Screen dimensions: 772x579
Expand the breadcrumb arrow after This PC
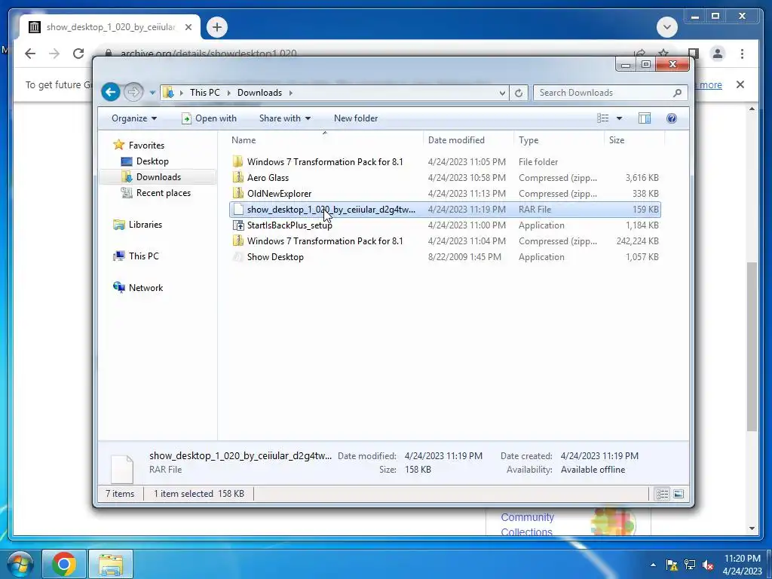coord(228,93)
